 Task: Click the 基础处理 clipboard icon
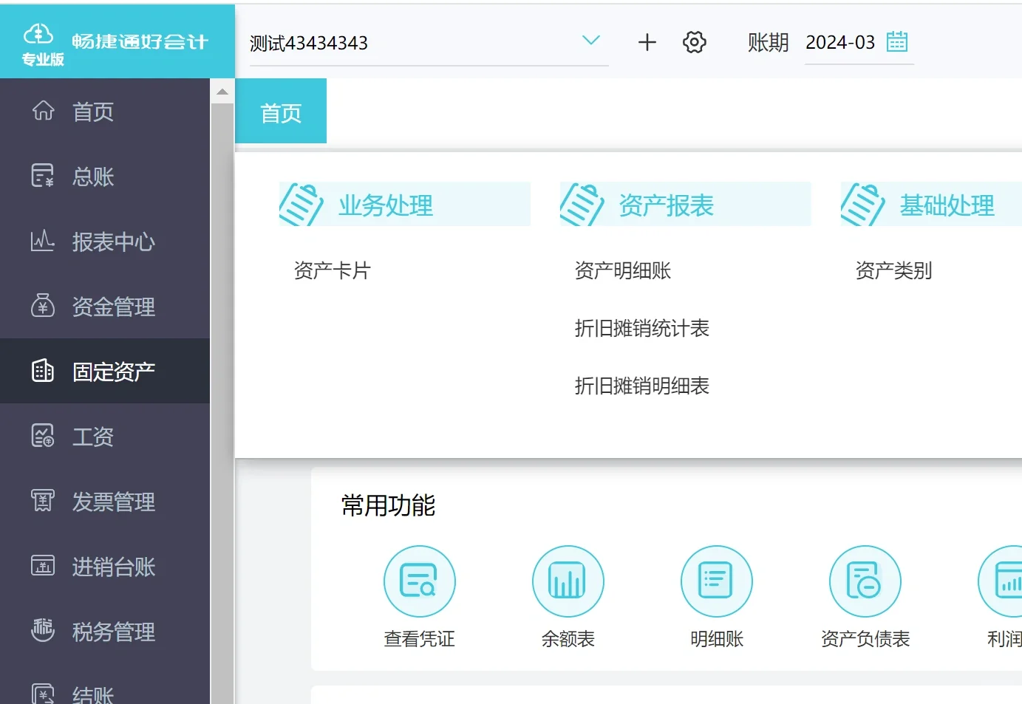[863, 205]
